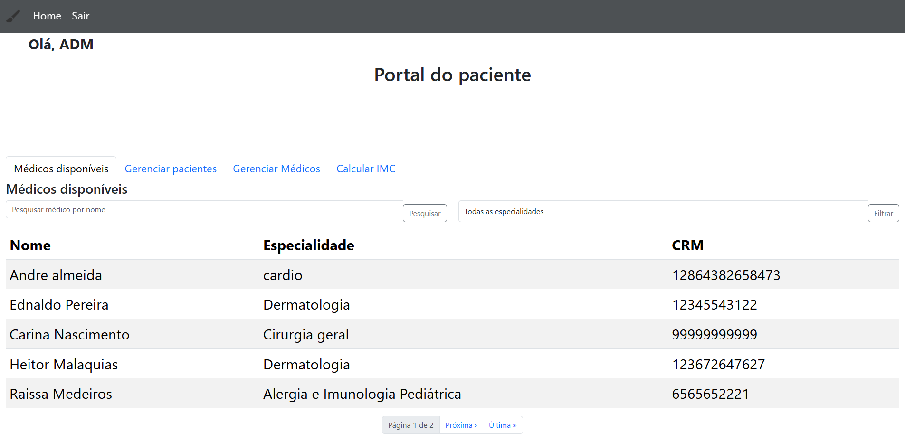Screen dimensions: 905x442
Task: Open the Home navigation link
Action: tap(47, 16)
